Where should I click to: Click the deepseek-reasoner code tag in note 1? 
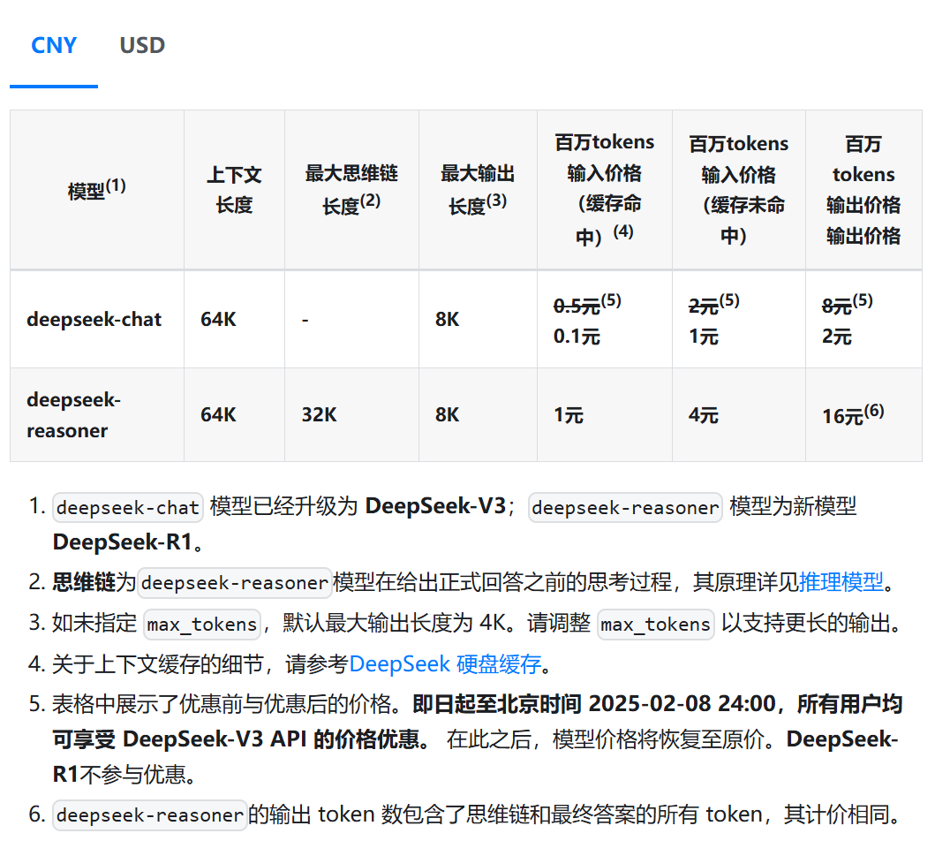click(625, 508)
